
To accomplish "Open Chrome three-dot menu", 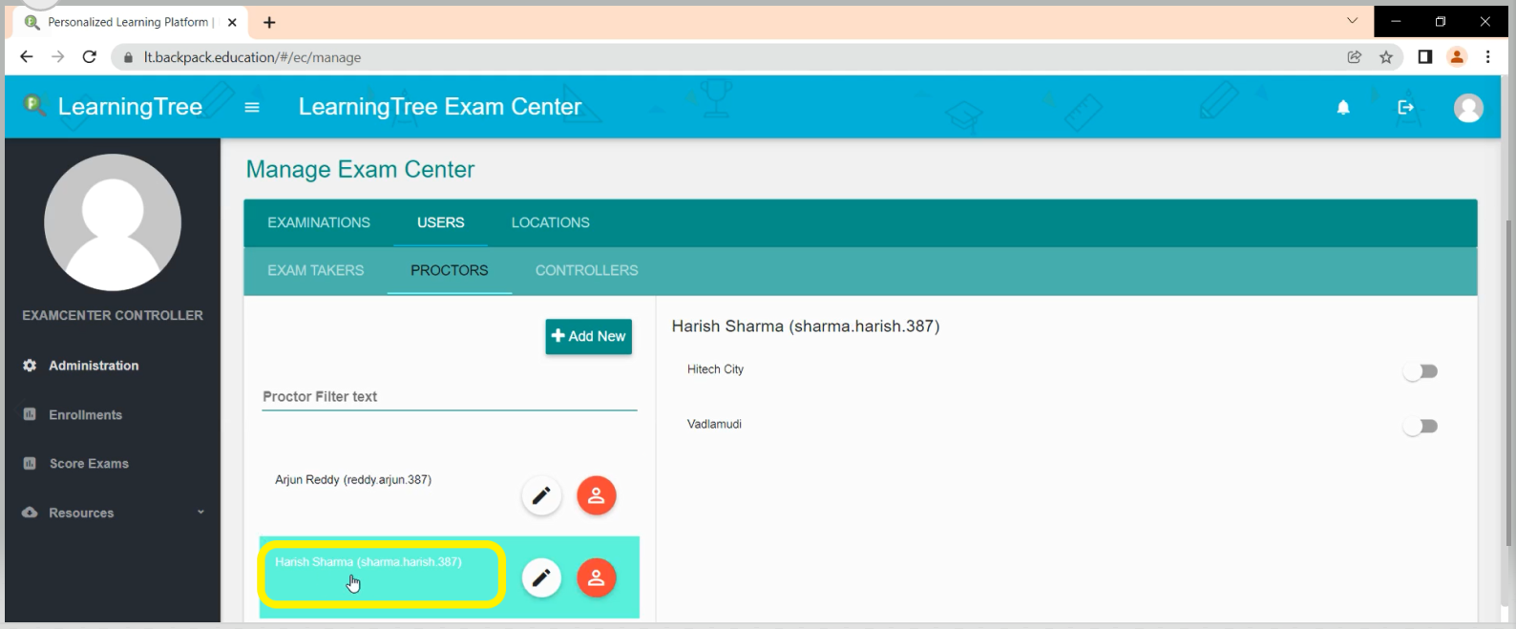I will point(1487,57).
